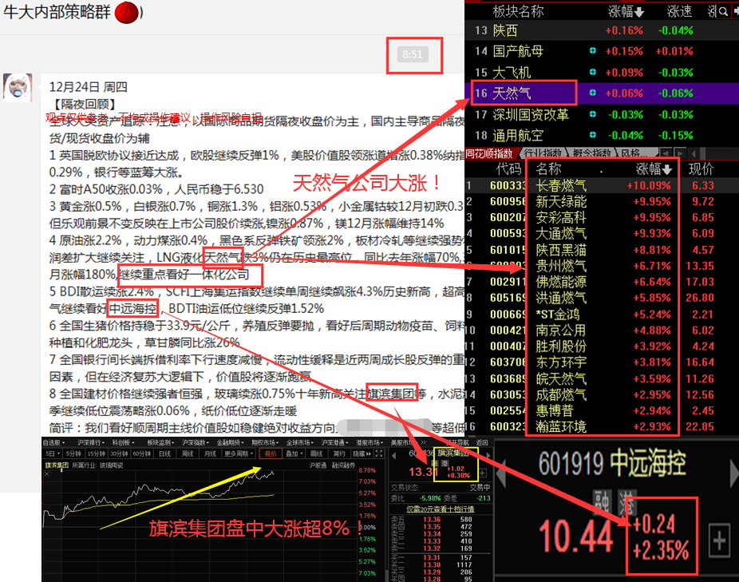This screenshot has height=582, width=739.
Task: Open the 港股市场 menu
Action: (x=370, y=442)
